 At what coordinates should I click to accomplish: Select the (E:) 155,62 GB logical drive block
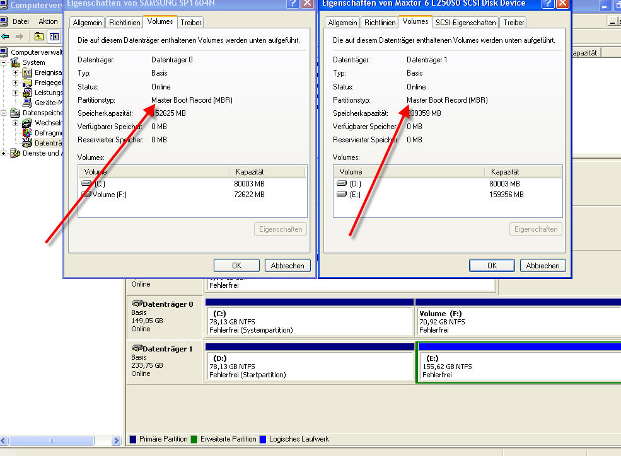click(x=519, y=363)
